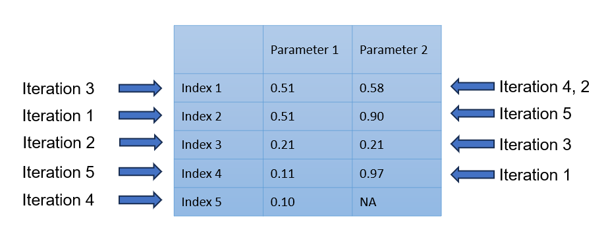
Task: Click the 0.10 cell in Index 5 row
Action: pos(308,202)
